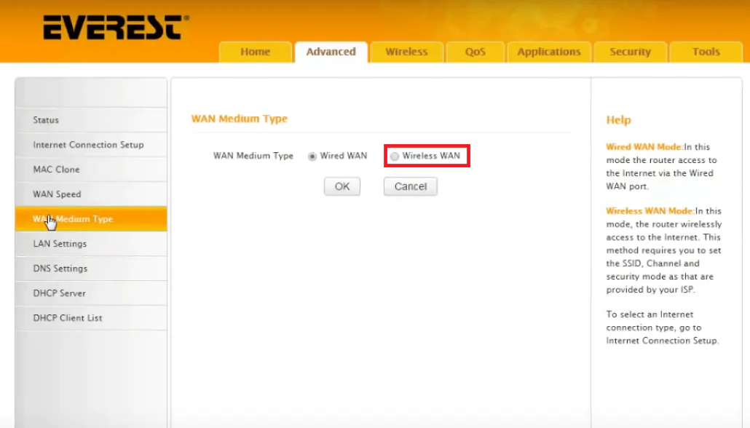Screen dimensions: 750x428
Task: Open the Tools tab
Action: 706,52
